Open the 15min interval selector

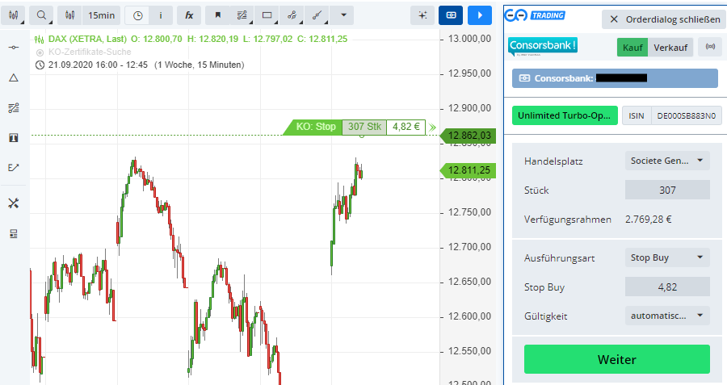coord(102,16)
